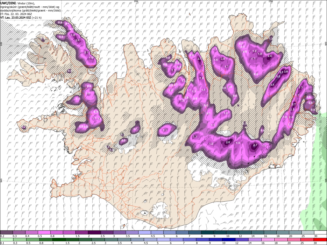Click the 'VT: Lau. 23.03.2024 03Z' valid time line
327x245 pixels.
16,18
